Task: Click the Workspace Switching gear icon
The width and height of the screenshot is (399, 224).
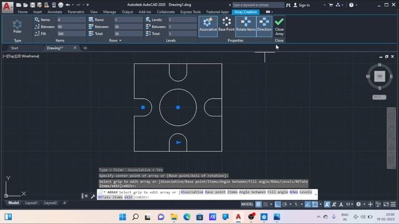Action: coord(358,204)
